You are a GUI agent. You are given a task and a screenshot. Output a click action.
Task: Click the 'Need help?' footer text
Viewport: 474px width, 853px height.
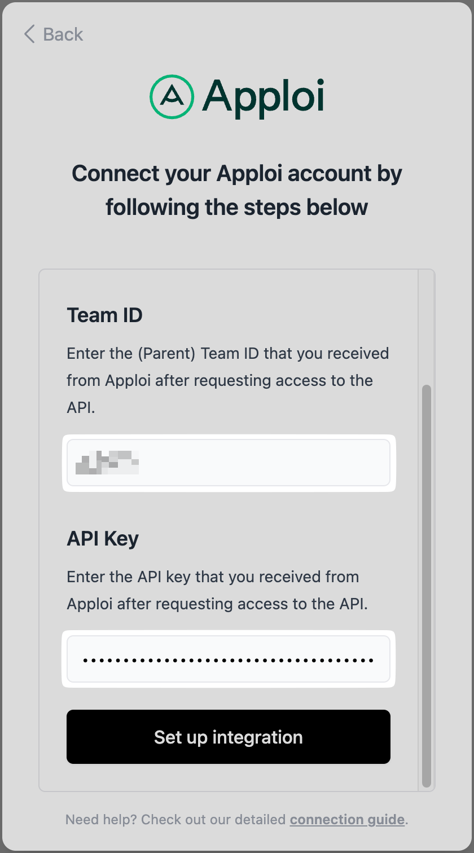[176, 819]
